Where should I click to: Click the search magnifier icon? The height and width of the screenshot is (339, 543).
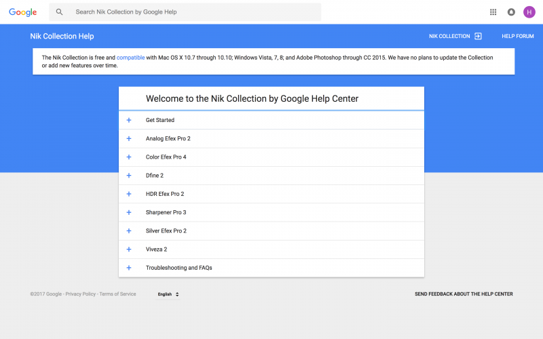point(59,12)
